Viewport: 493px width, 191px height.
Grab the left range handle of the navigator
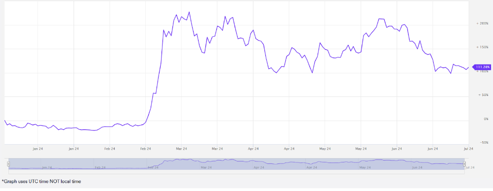pos(8,164)
